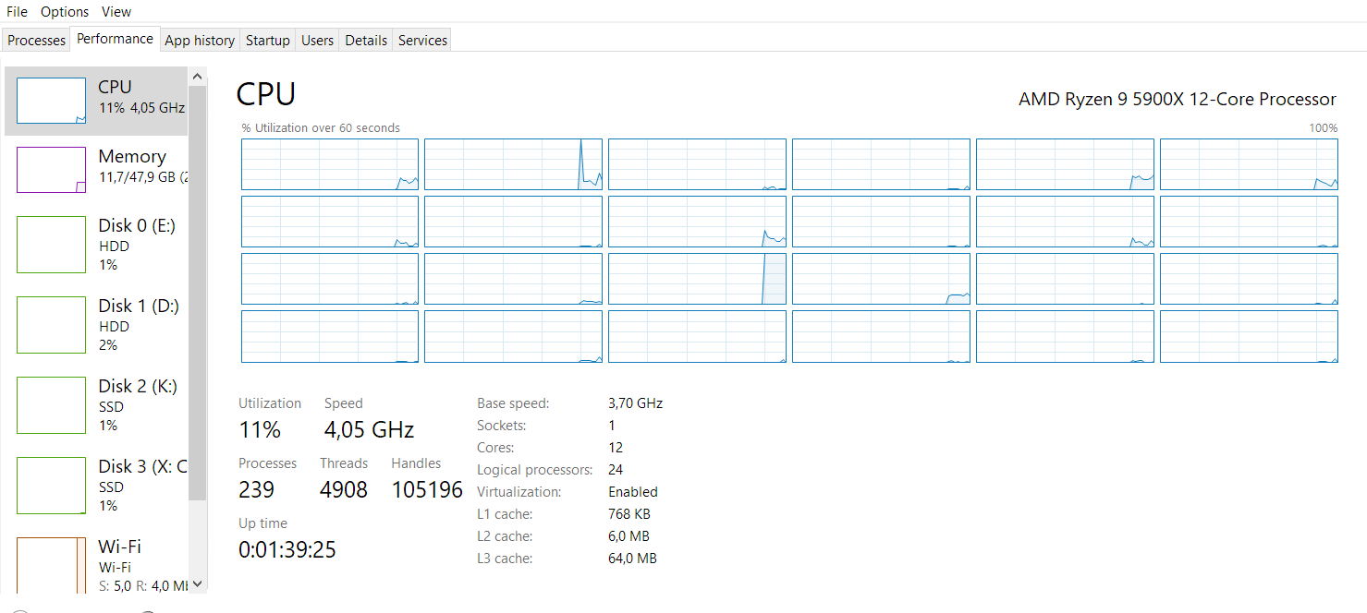
Task: Click the "Cores:" label
Action: [496, 448]
